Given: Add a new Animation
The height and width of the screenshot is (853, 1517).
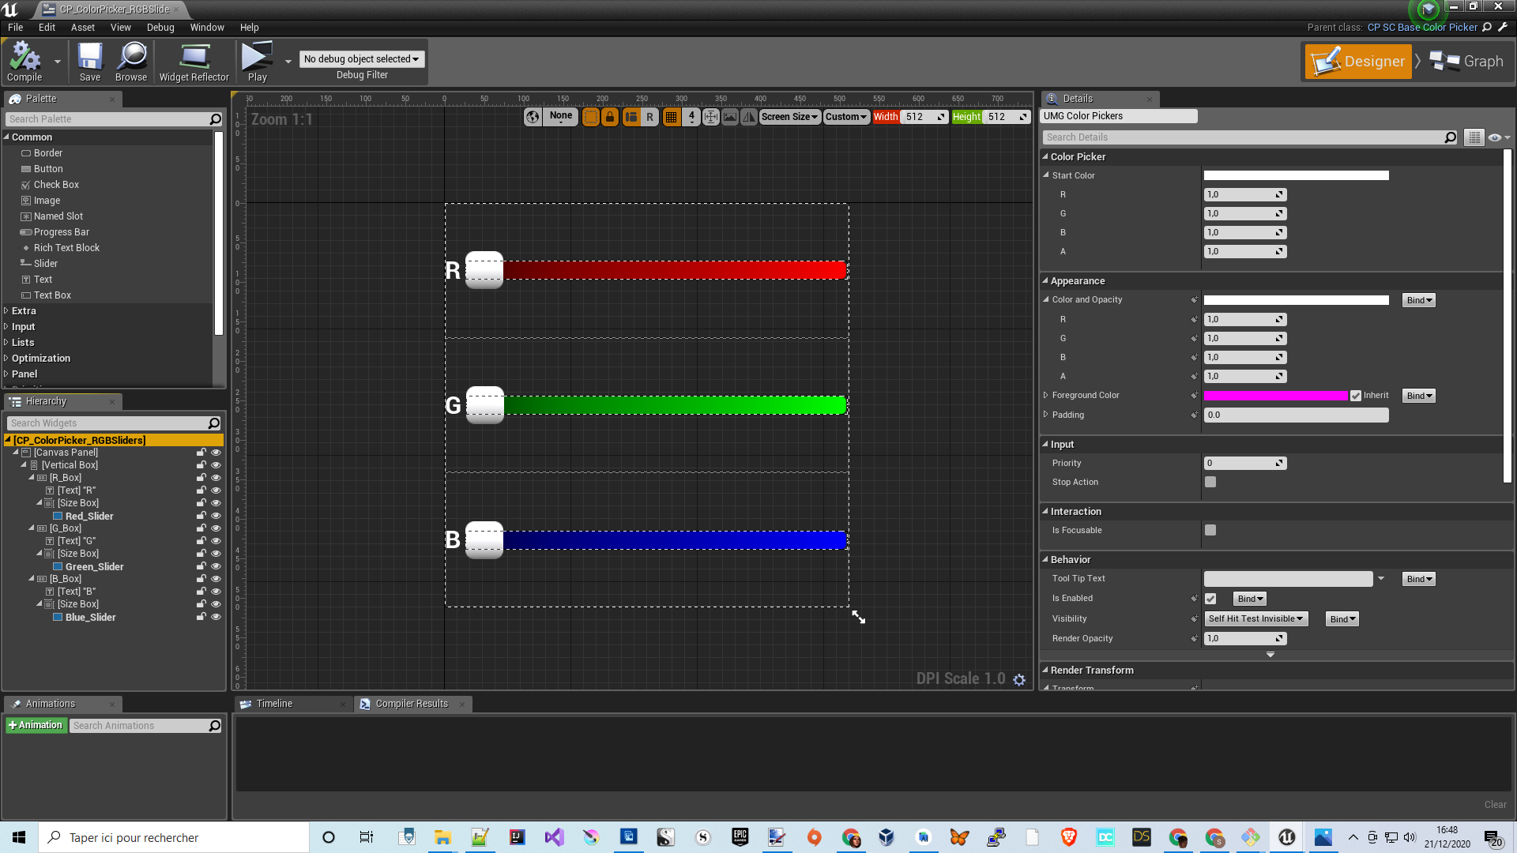Looking at the screenshot, I should [x=36, y=725].
